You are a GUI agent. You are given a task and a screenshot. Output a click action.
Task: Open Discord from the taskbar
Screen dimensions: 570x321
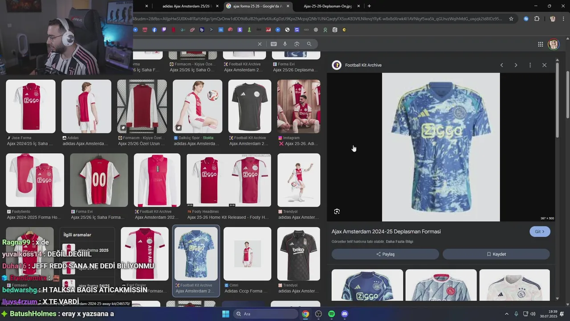pos(344,314)
